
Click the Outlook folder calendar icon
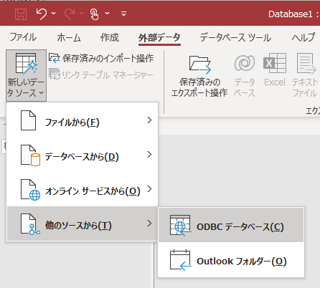(181, 260)
